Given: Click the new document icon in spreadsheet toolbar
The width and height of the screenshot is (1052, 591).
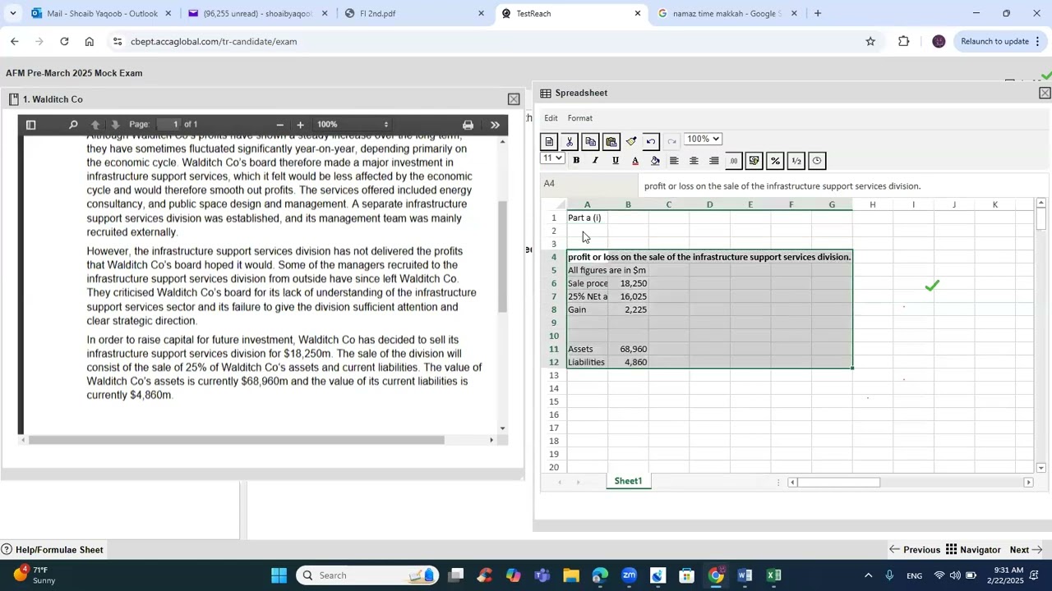Looking at the screenshot, I should [x=550, y=141].
